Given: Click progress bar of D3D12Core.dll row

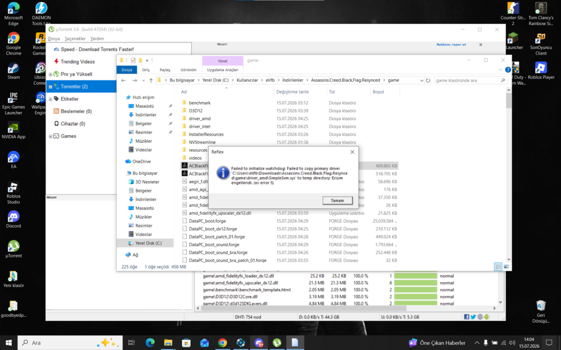Looking at the screenshot, I should click(x=415, y=297).
